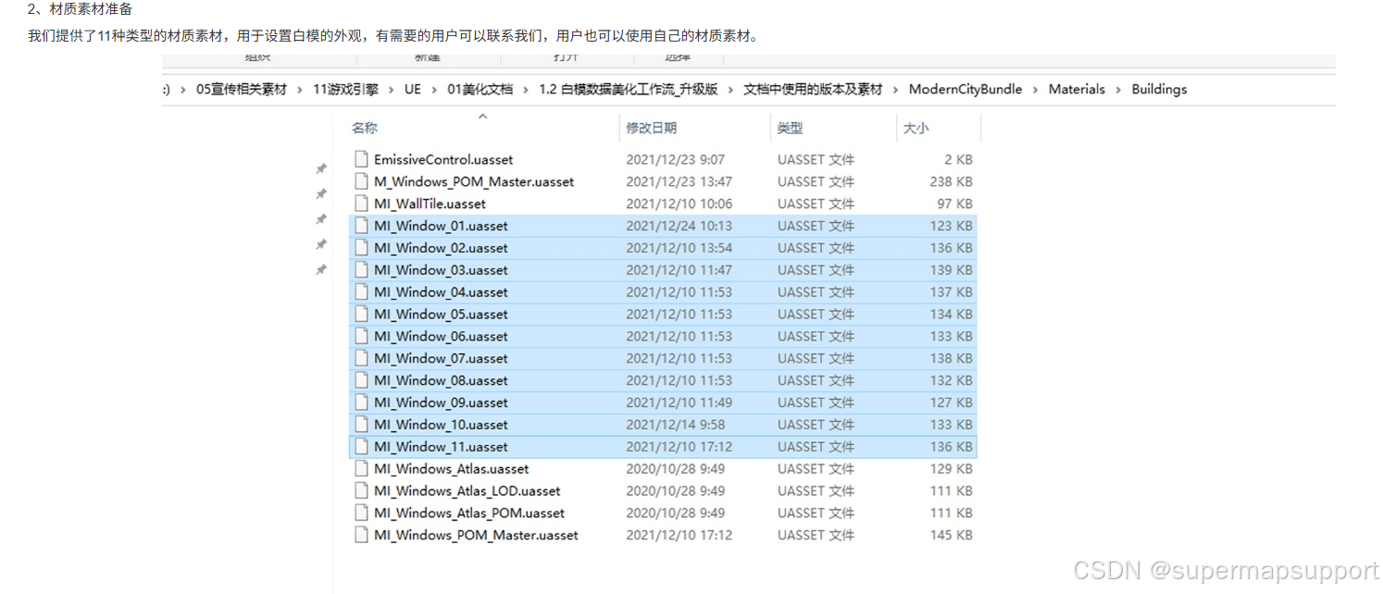Sort files by the 修改日期 column header

(652, 129)
